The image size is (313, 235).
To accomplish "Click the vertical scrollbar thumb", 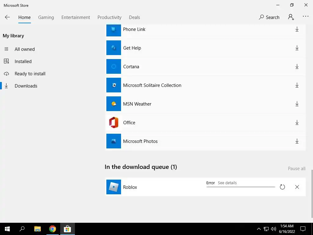I will (x=312, y=194).
